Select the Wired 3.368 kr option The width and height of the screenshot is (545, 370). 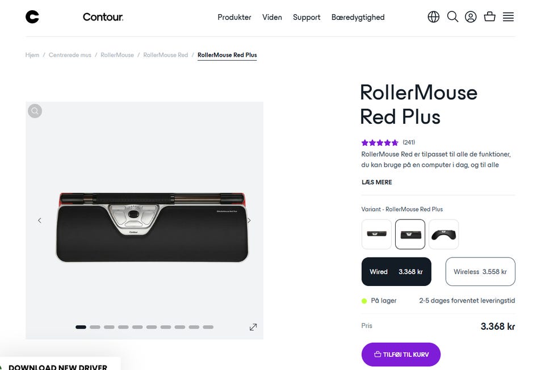[396, 272]
